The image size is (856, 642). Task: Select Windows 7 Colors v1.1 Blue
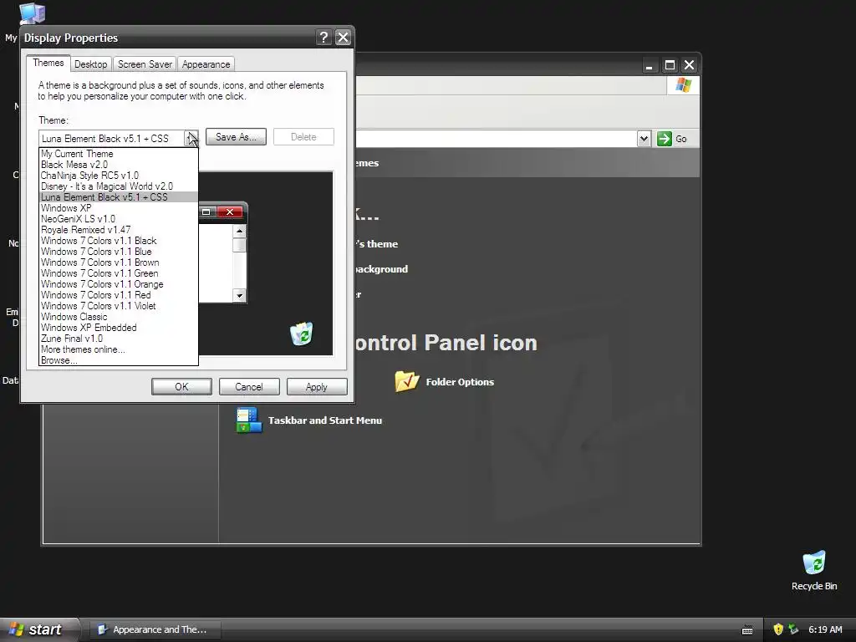click(x=119, y=252)
